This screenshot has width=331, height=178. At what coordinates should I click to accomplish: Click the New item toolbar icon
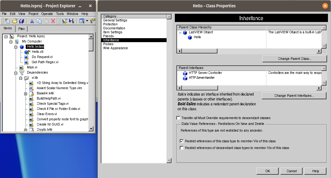[x=7, y=21]
